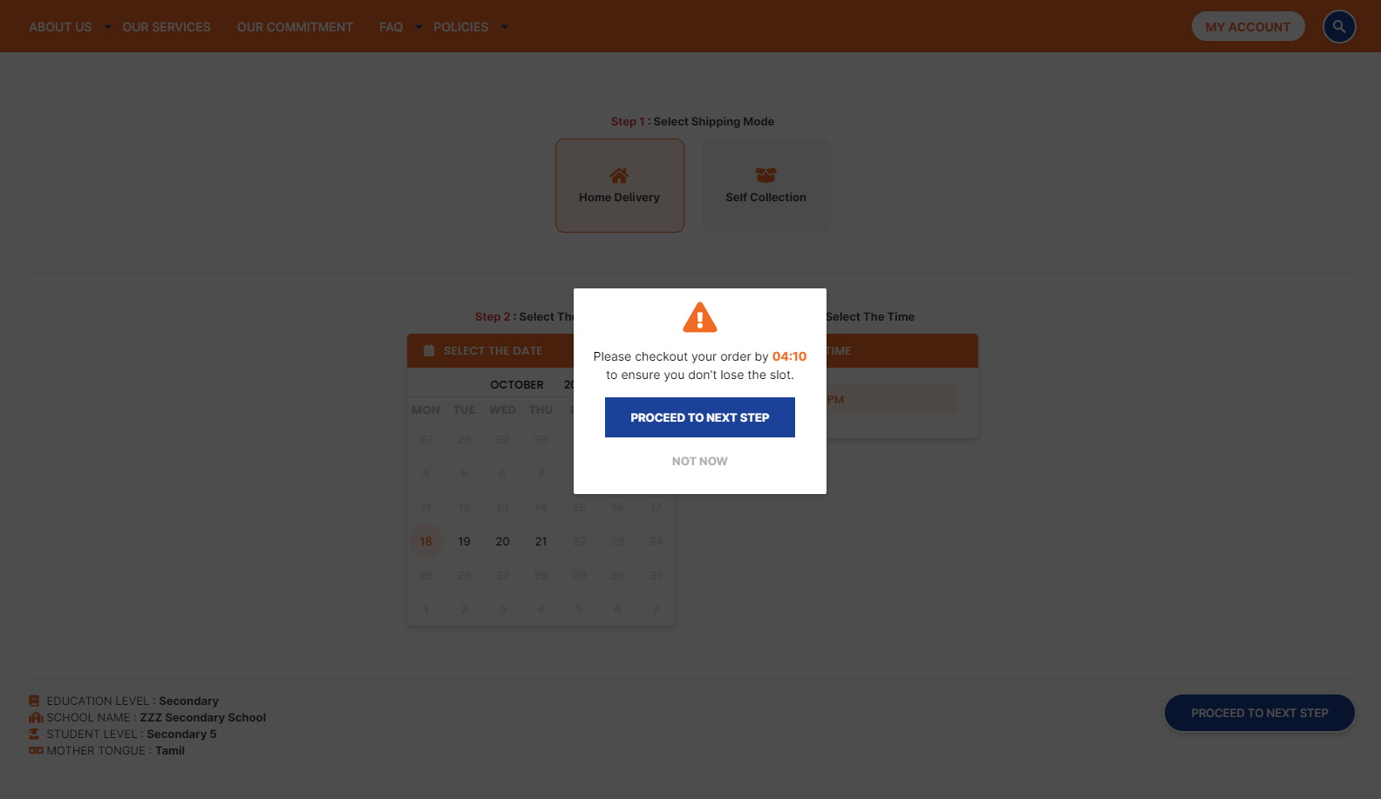Click the 04:10 countdown timer text
This screenshot has width=1381, height=799.
click(789, 356)
